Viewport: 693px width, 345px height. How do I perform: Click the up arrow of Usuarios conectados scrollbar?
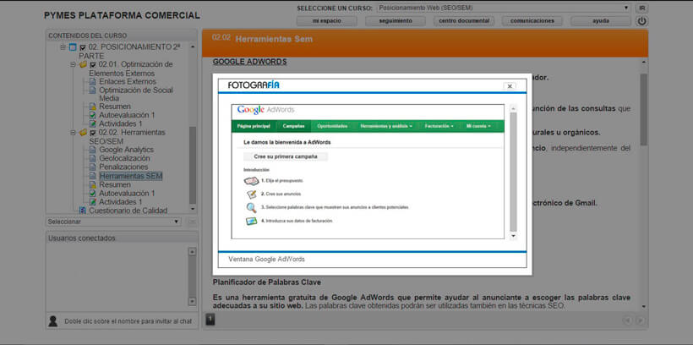pos(192,252)
